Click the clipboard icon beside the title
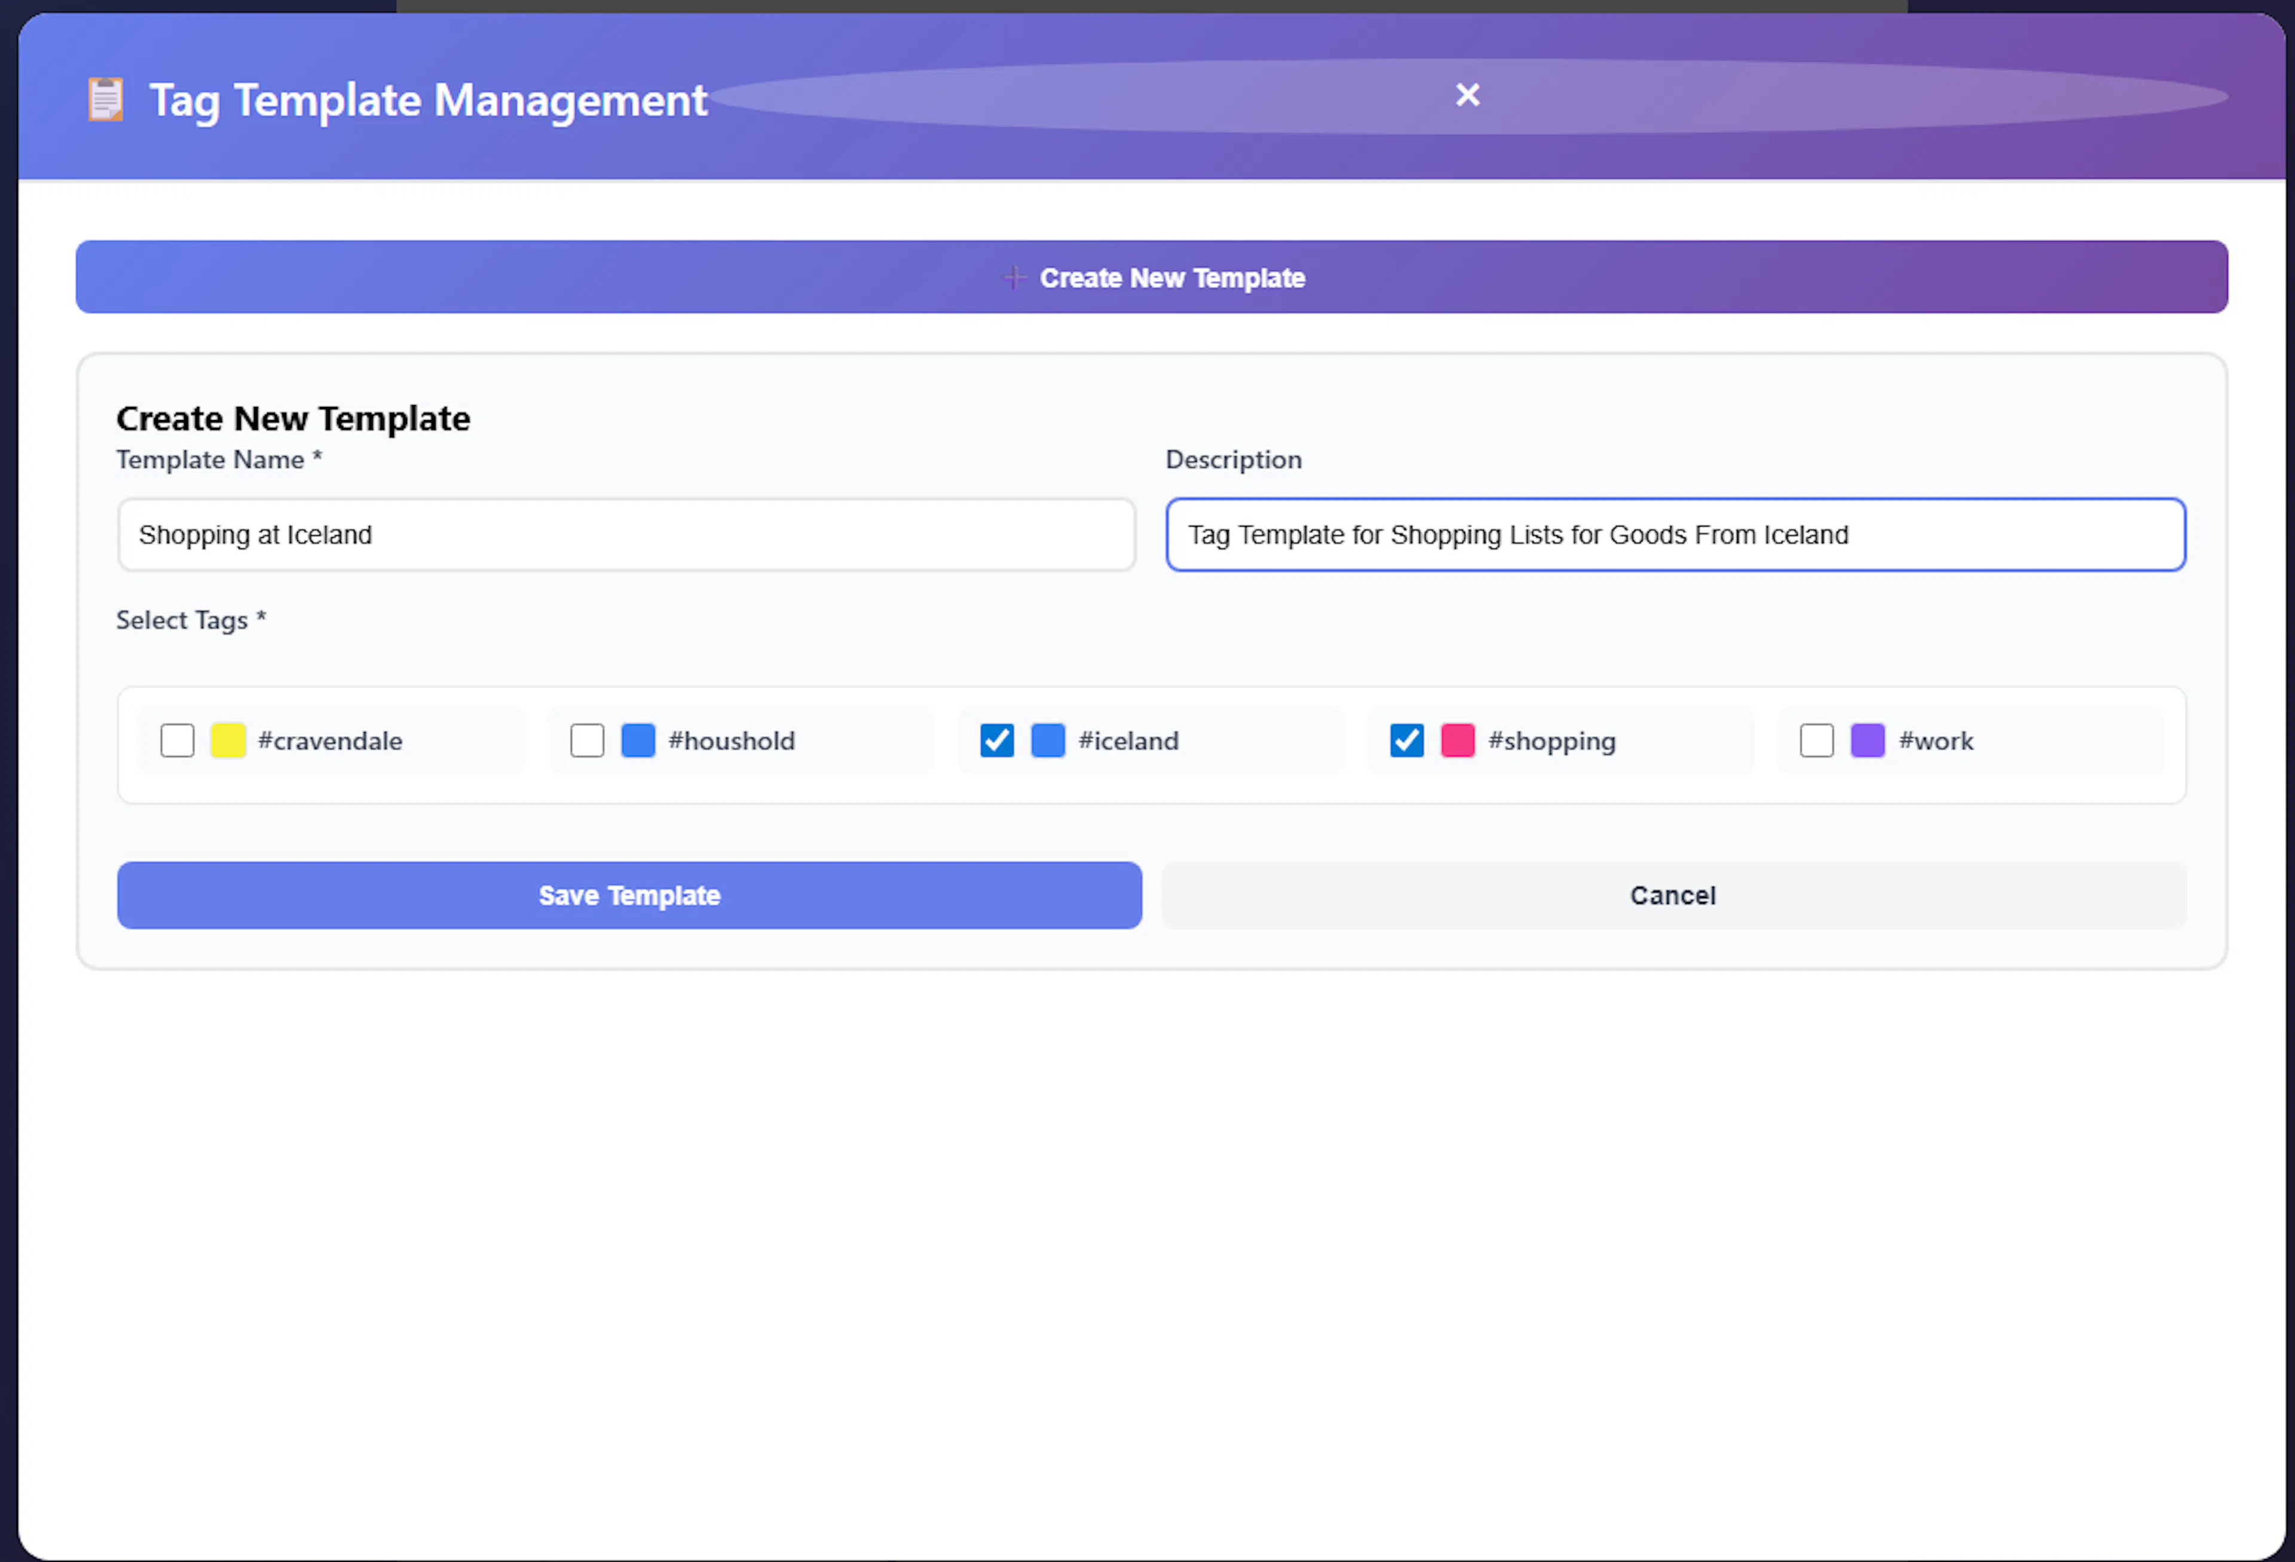Viewport: 2295px width, 1562px height. pos(105,100)
